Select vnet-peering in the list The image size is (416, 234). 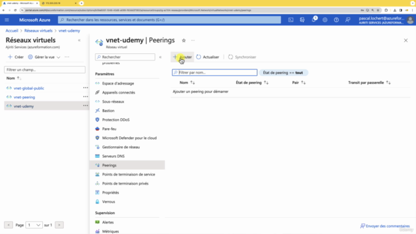pos(24,97)
